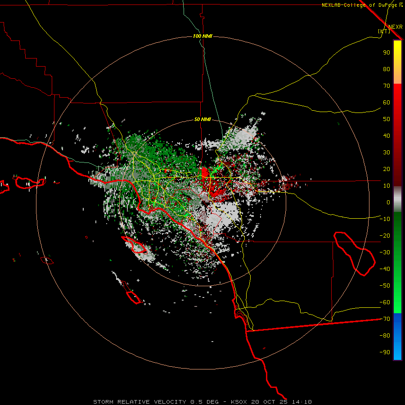The width and height of the screenshot is (405, 405).
Task: Select the 10 value on velocity scale
Action: [x=387, y=186]
